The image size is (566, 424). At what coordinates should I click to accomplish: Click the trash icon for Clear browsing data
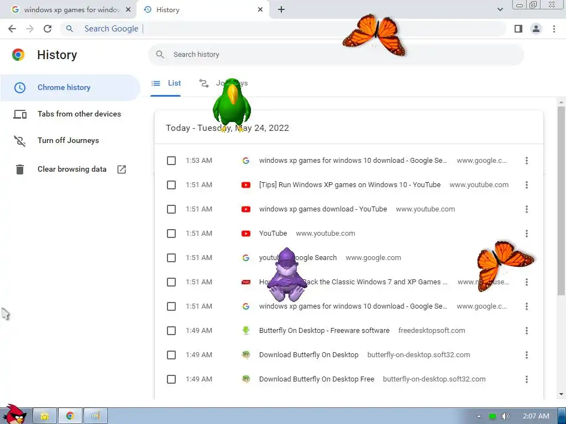click(x=20, y=169)
